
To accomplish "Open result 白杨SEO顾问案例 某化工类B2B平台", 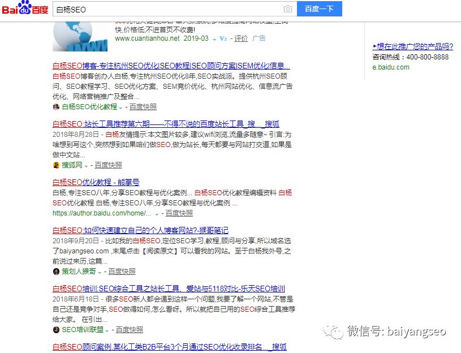I will click(x=170, y=347).
